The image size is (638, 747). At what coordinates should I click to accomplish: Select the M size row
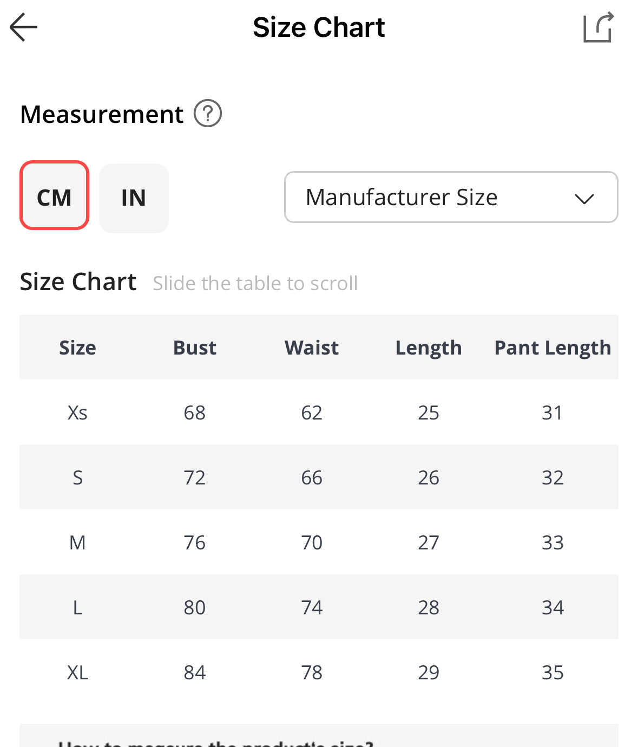(x=319, y=542)
